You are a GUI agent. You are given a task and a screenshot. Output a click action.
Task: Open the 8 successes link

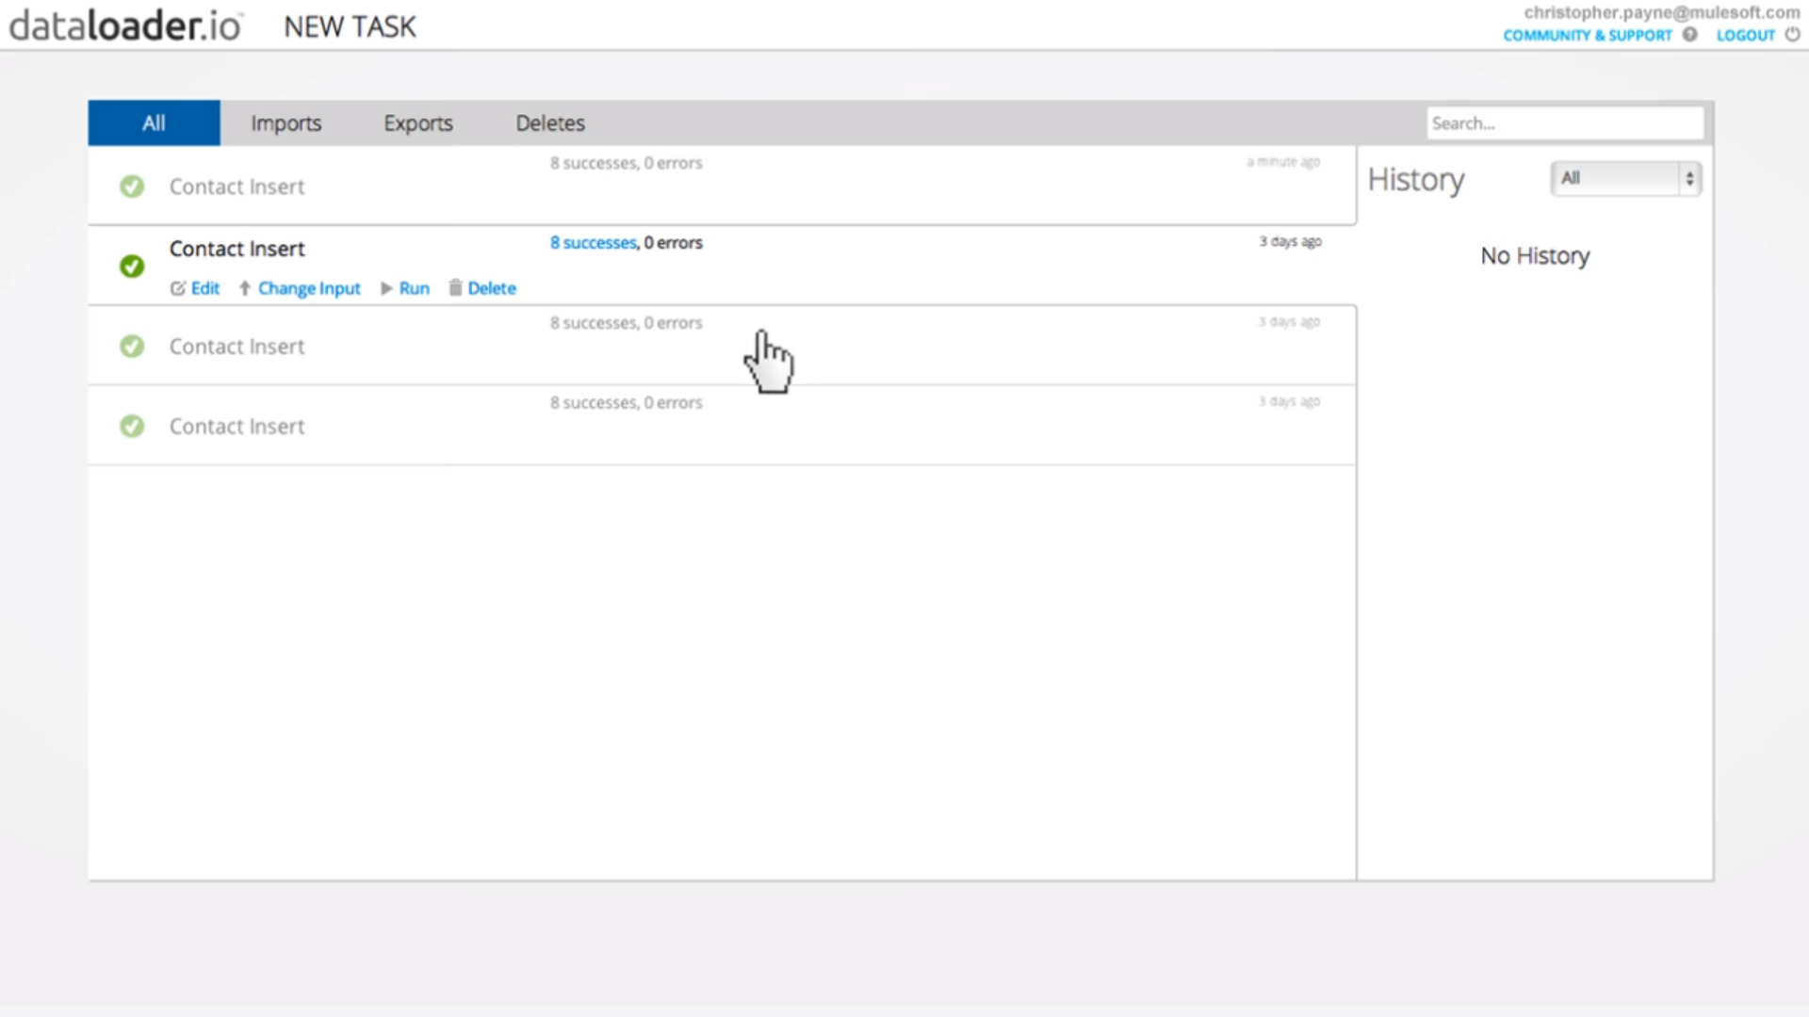[593, 243]
